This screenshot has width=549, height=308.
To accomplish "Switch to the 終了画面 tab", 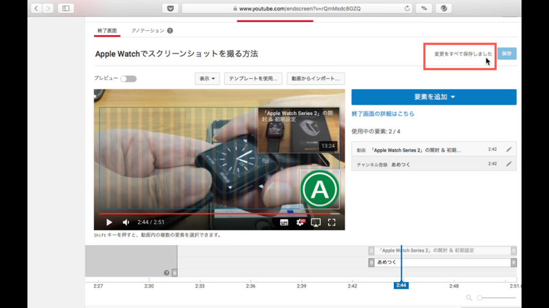I will (x=107, y=31).
